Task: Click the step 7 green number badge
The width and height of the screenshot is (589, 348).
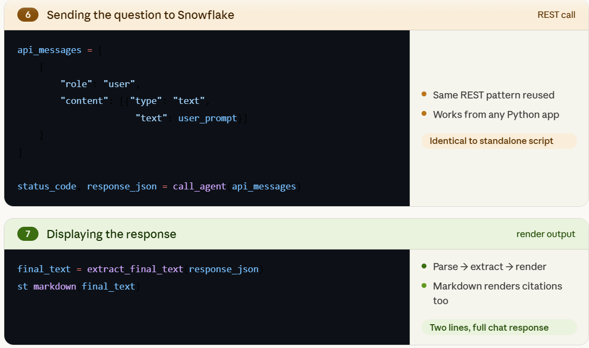Action: click(x=28, y=234)
